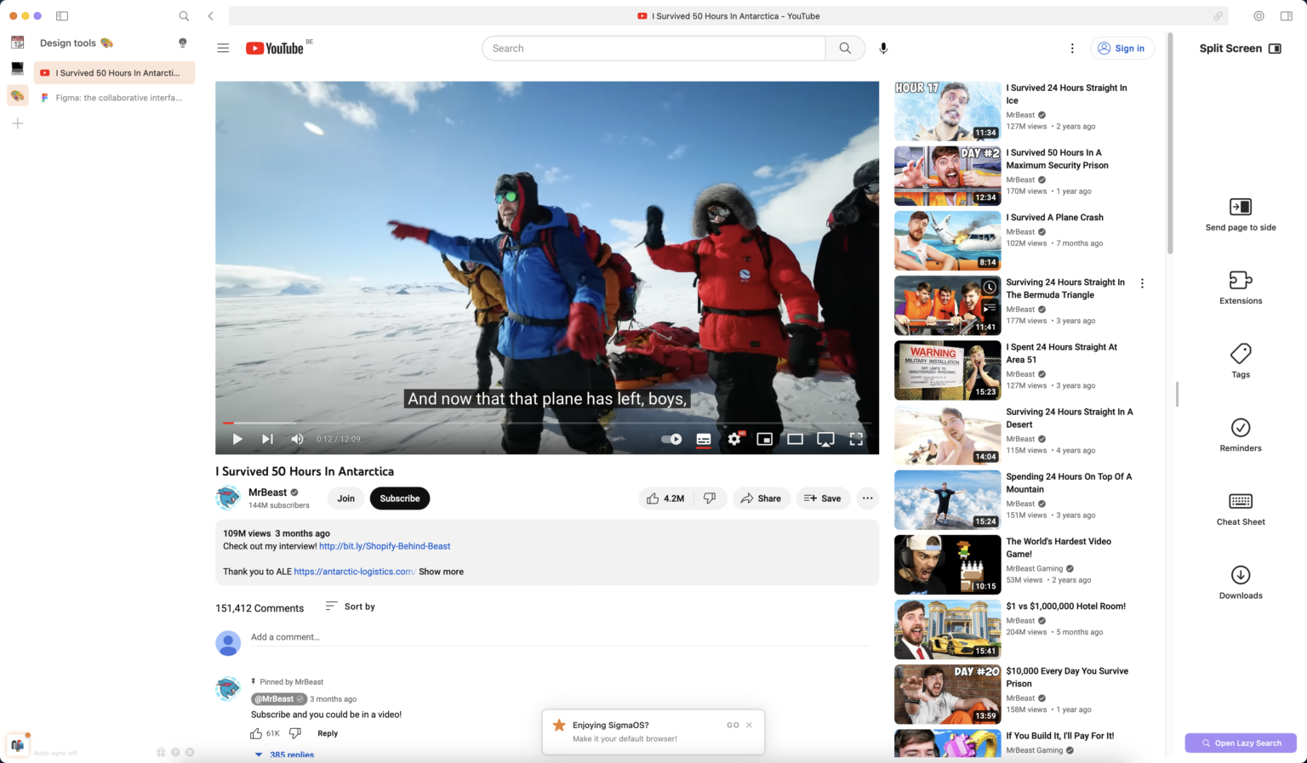Open the Sort by menu for comments

(x=350, y=606)
